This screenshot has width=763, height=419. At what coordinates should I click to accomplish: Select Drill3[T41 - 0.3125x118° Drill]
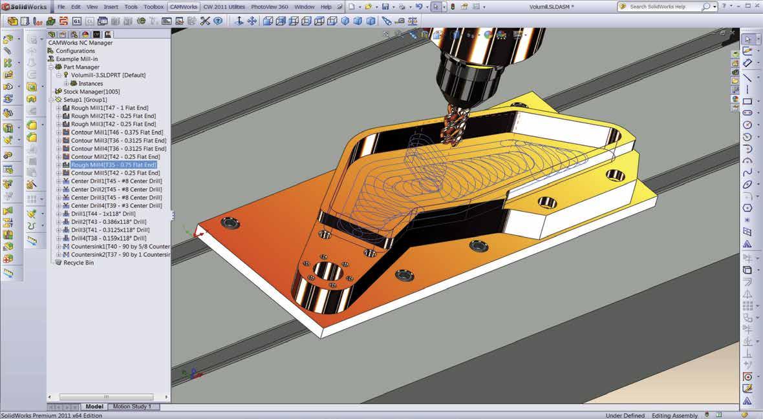111,230
